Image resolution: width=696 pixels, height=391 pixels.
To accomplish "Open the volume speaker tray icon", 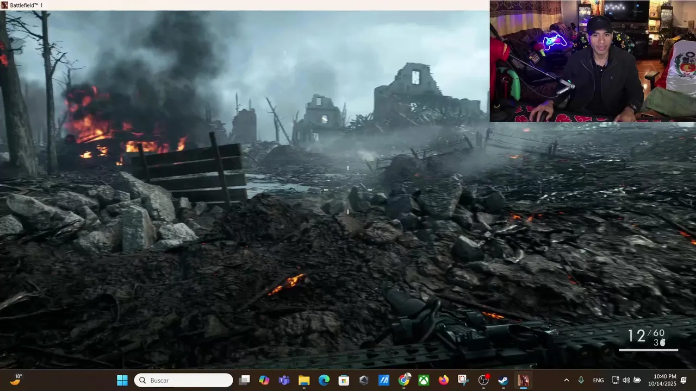I will 626,380.
